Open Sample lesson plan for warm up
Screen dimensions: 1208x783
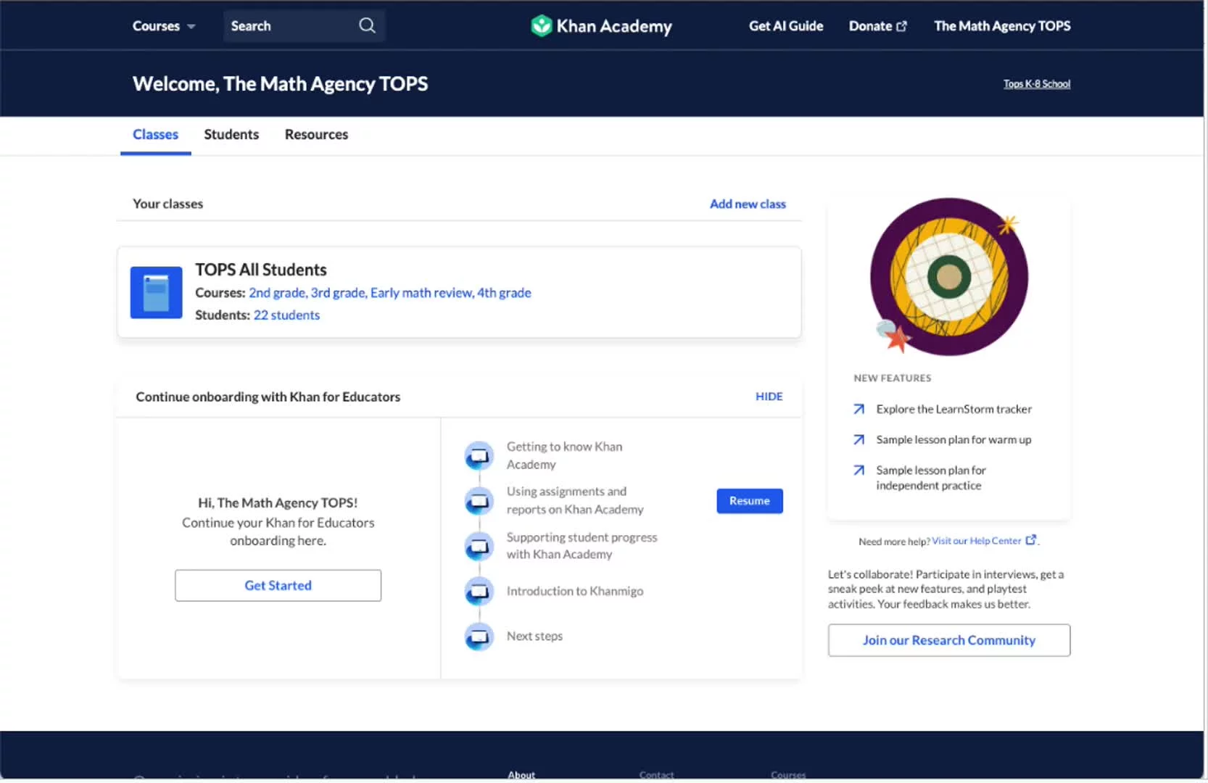(x=953, y=440)
